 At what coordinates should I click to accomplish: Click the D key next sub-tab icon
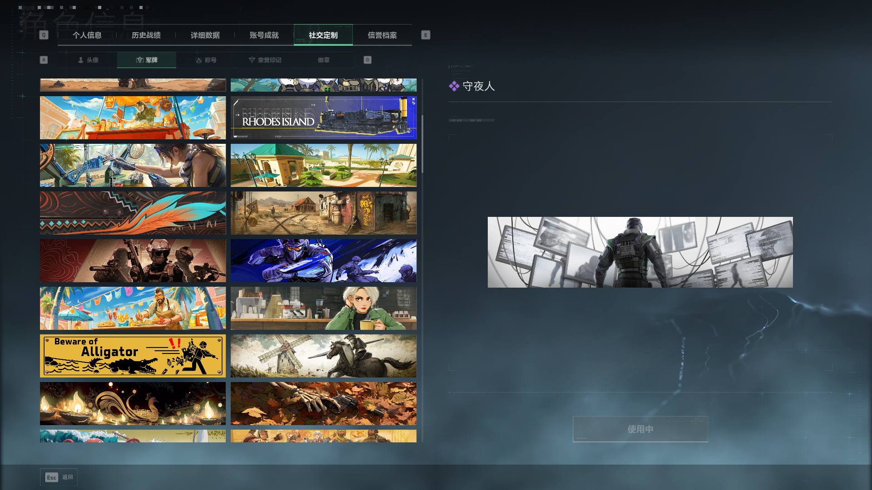click(367, 60)
